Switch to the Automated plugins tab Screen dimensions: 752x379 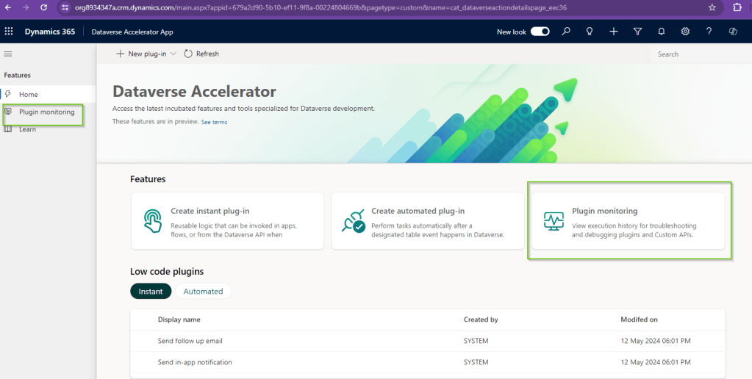pos(203,292)
